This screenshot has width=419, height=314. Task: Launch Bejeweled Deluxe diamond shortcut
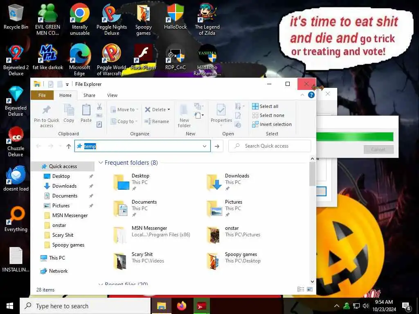point(16,101)
